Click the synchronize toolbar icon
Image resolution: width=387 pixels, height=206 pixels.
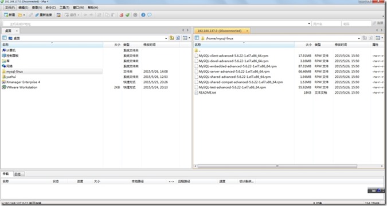click(x=99, y=15)
